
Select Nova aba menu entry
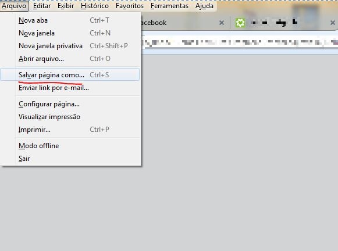pos(70,20)
